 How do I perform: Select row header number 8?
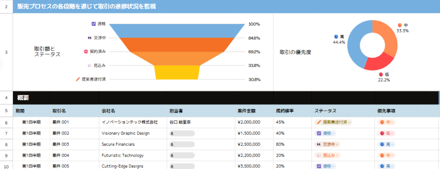pyautogui.click(x=6, y=144)
